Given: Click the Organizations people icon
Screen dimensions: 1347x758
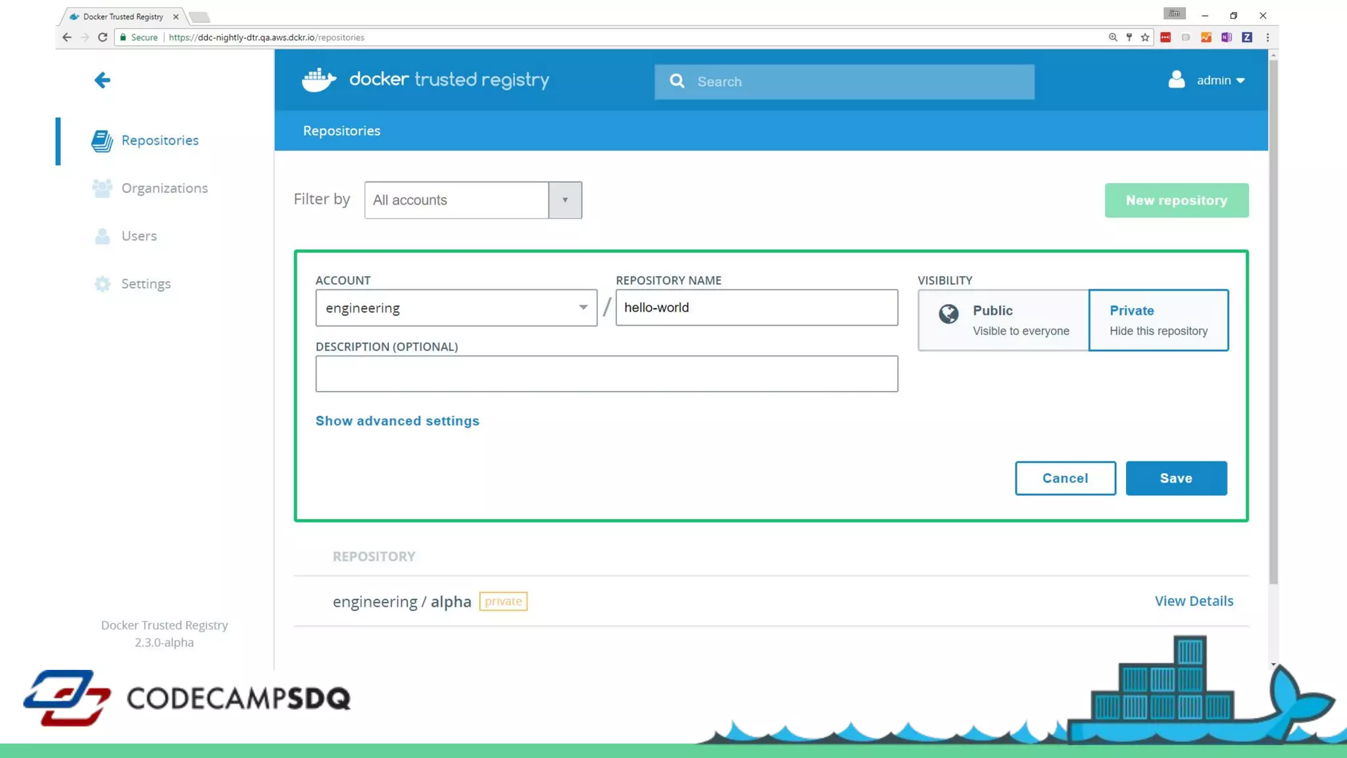Looking at the screenshot, I should pos(102,188).
